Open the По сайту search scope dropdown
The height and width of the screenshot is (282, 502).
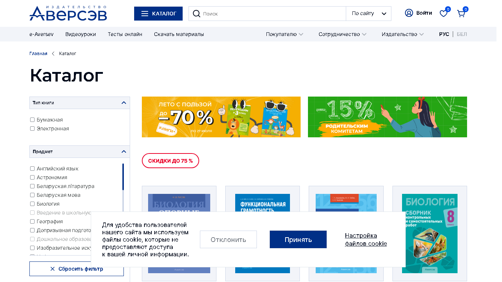coord(369,14)
